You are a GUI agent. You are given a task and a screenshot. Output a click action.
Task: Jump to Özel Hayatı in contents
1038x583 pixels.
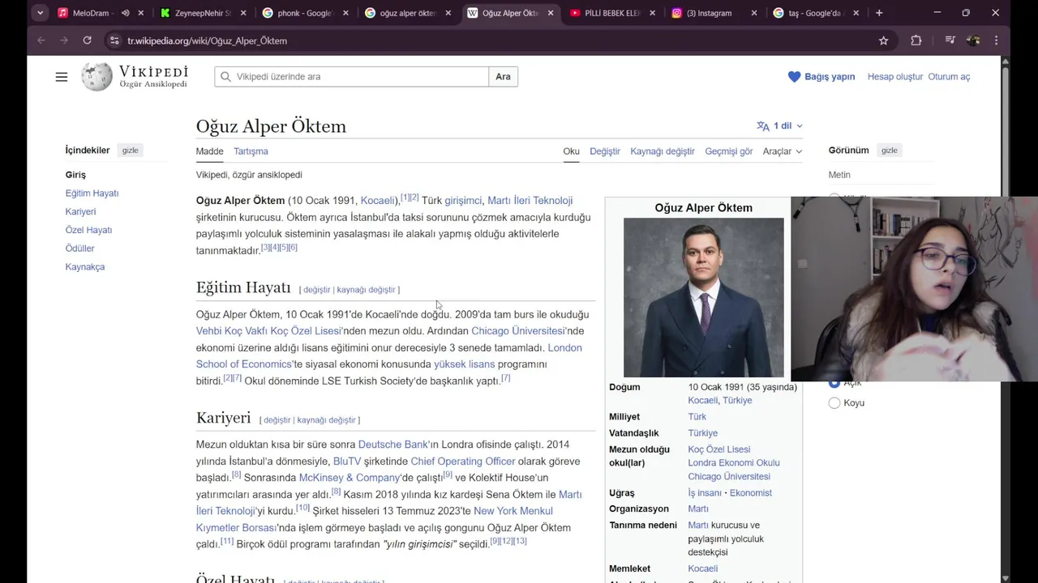pos(88,231)
